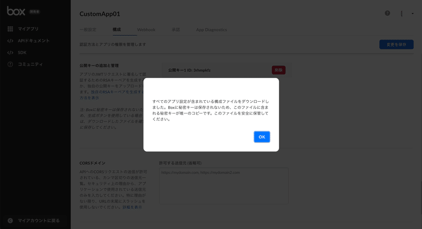Screen dimensions: 422x229
Task: Click the CustomApp01 title
Action: pos(100,14)
